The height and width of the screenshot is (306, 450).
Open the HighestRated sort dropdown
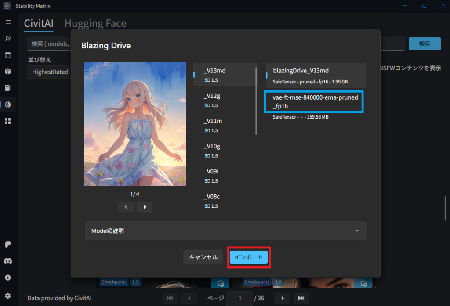coord(49,72)
